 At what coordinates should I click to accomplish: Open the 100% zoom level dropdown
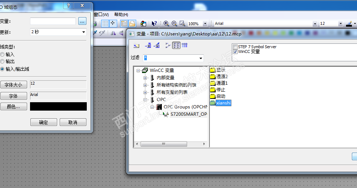[x=205, y=24]
